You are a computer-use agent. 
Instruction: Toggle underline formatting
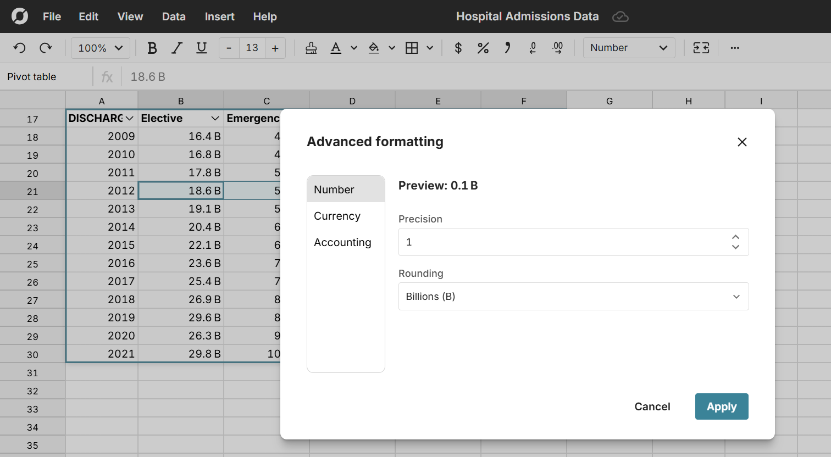coord(201,48)
